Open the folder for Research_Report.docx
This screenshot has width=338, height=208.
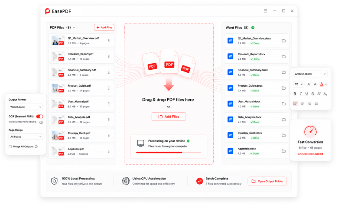[x=284, y=56]
